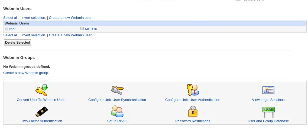Image resolution: width=308 pixels, height=137 pixels.
Task: Open the Mr.TUX user link
Action: pyautogui.click(x=91, y=29)
